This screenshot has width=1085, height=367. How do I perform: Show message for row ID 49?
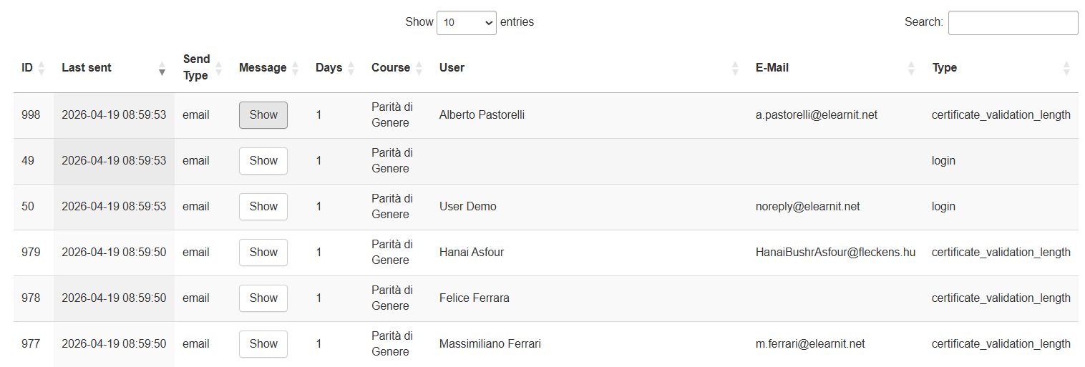tap(263, 161)
